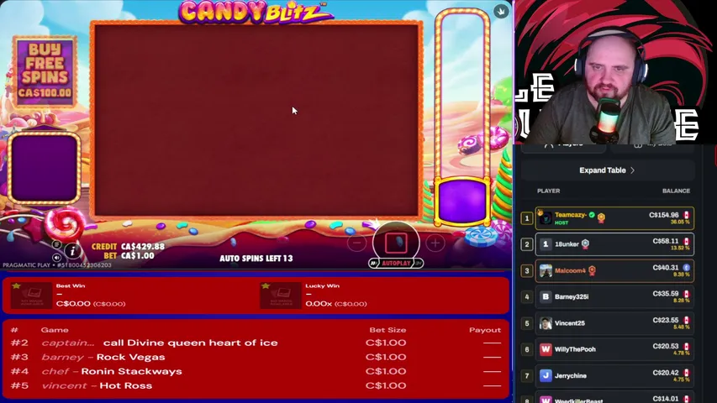Image resolution: width=717 pixels, height=403 pixels.
Task: Click the AUTOPLAY button
Action: [x=396, y=263]
